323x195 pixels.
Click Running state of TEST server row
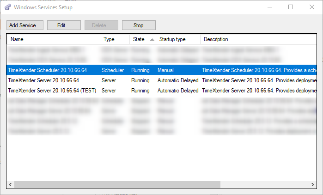(140, 91)
